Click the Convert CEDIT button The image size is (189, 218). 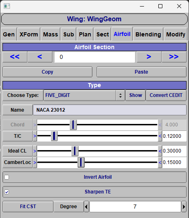(x=166, y=95)
